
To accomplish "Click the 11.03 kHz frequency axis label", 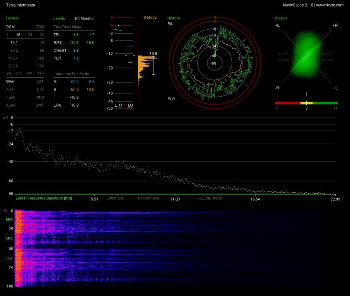I will pyautogui.click(x=175, y=199).
